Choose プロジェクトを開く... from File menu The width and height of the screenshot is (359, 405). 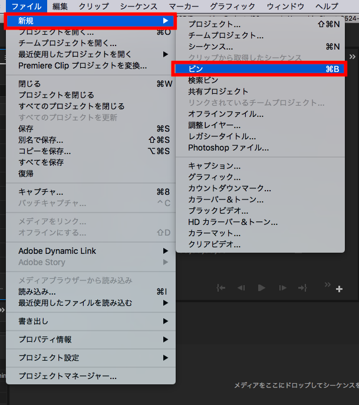point(91,32)
